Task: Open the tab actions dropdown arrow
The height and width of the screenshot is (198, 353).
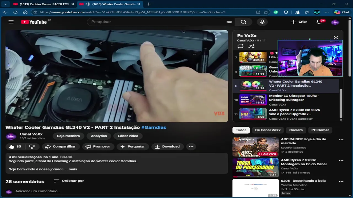Action: [6, 4]
